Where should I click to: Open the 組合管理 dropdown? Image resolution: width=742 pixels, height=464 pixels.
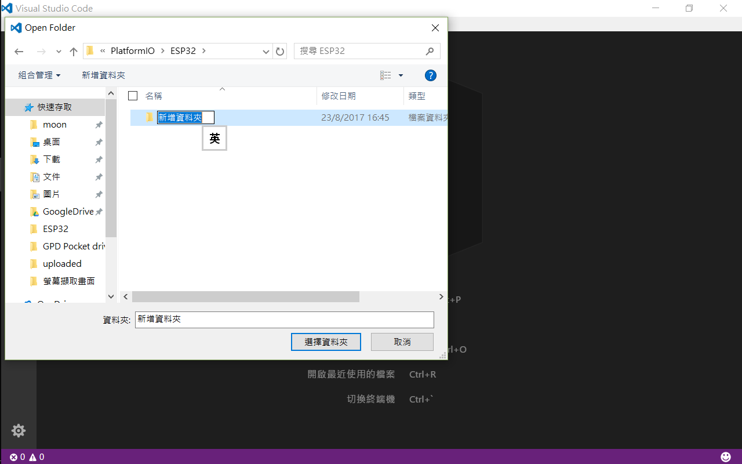click(38, 75)
